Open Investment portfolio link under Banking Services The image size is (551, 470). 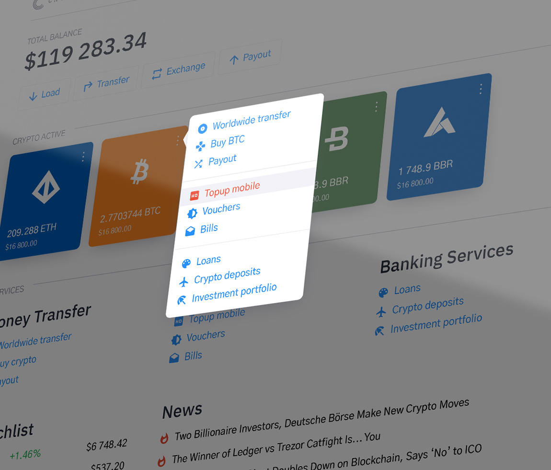(436, 323)
